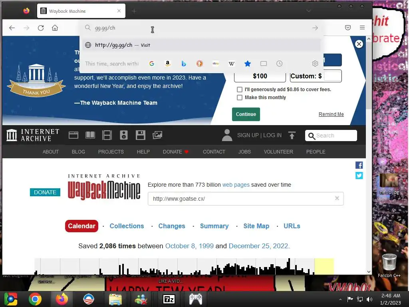Open the October 8, 1999 capture link

pos(189,246)
